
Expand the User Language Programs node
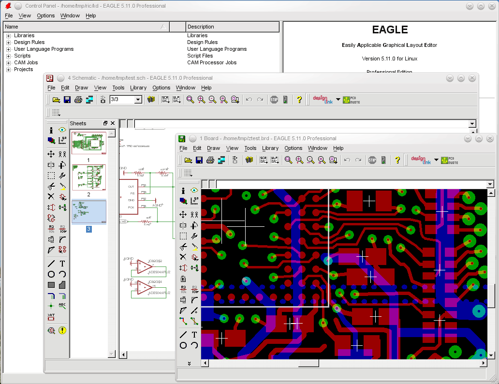(8, 49)
